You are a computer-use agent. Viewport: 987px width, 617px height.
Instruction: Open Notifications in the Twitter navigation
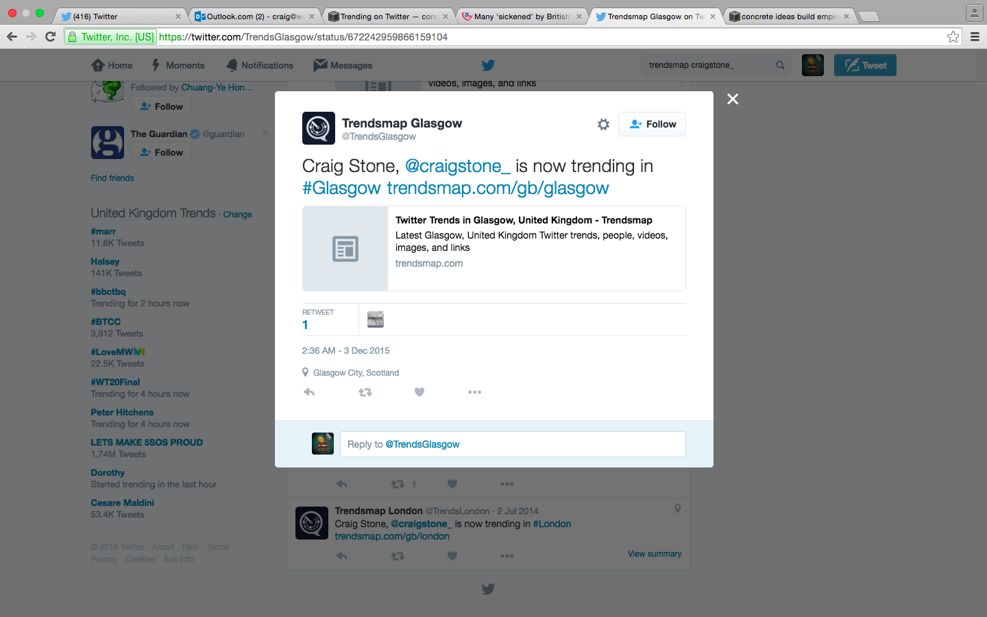[x=260, y=65]
